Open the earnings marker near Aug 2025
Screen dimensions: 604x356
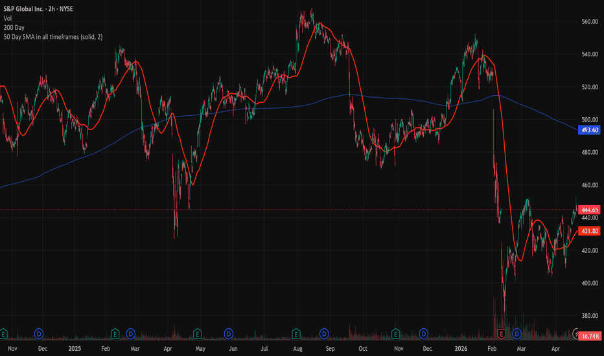pyautogui.click(x=296, y=333)
